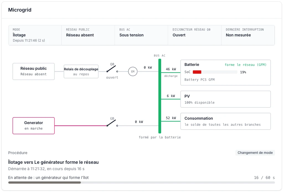The width and height of the screenshot is (283, 193).
Task: Click the Microgrid title
Action: coord(20,10)
